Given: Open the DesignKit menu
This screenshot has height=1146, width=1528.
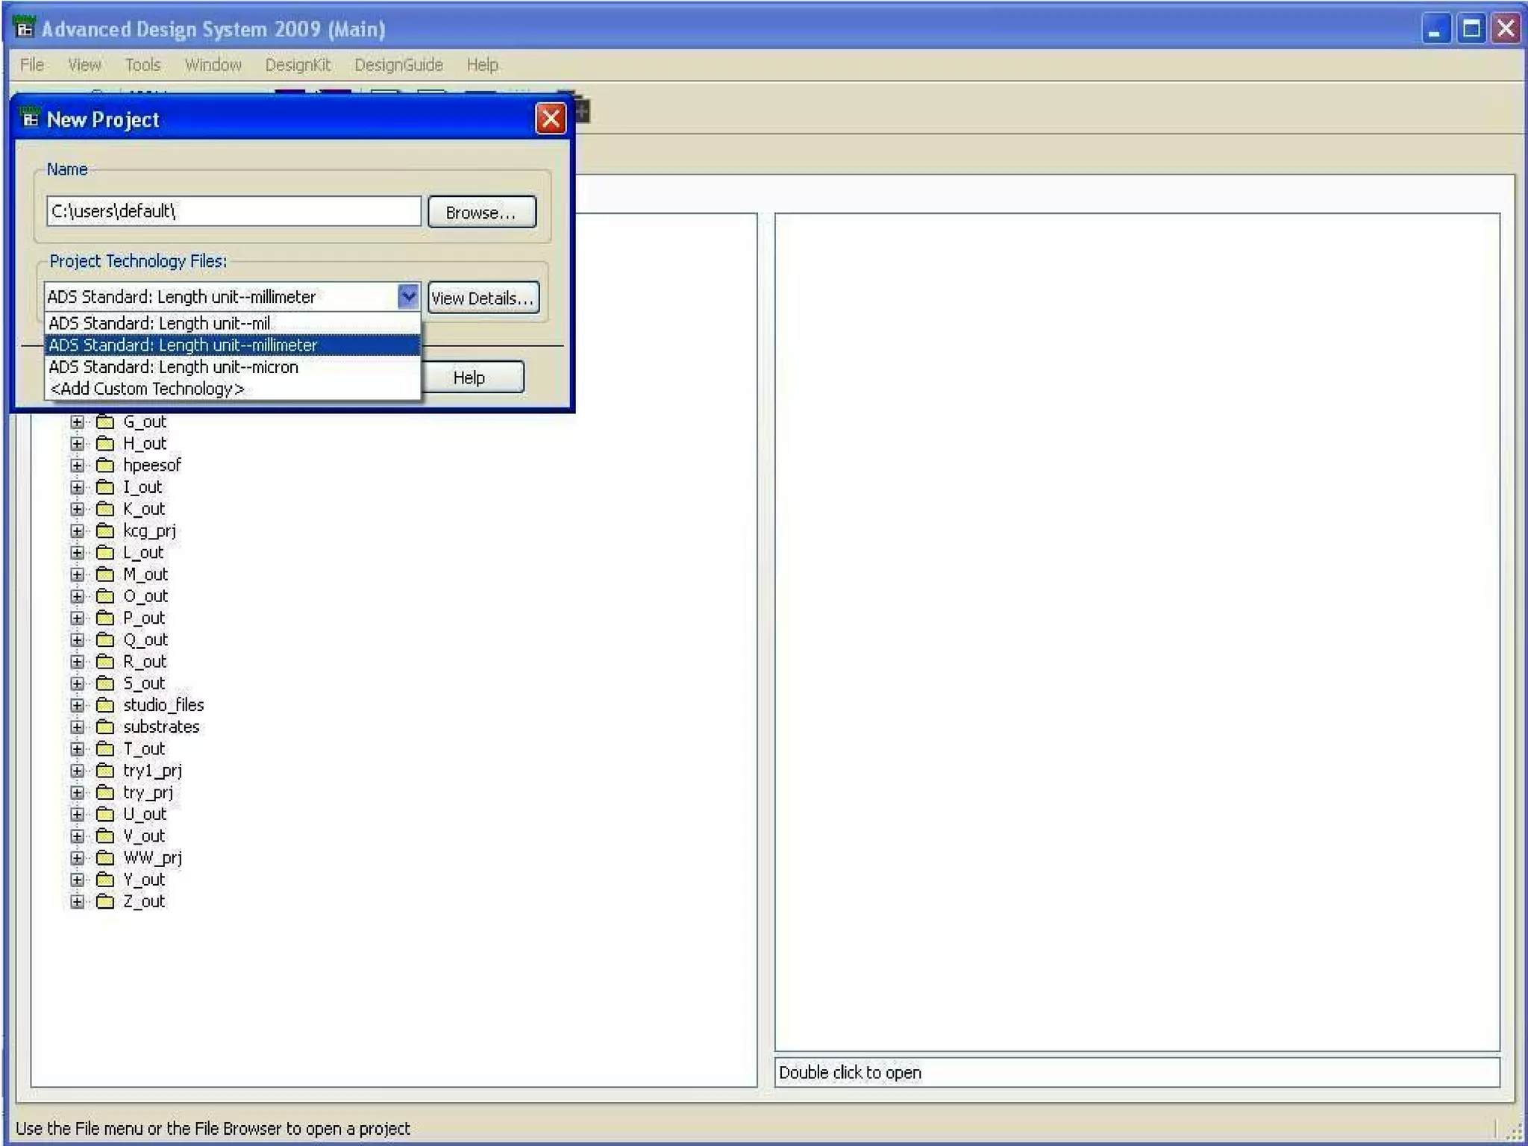Looking at the screenshot, I should pyautogui.click(x=298, y=65).
